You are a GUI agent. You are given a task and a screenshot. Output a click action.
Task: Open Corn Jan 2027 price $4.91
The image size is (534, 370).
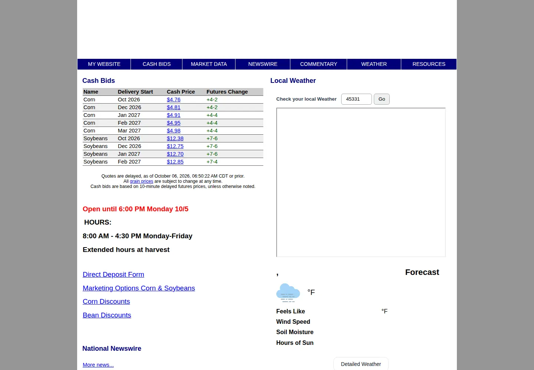(174, 115)
